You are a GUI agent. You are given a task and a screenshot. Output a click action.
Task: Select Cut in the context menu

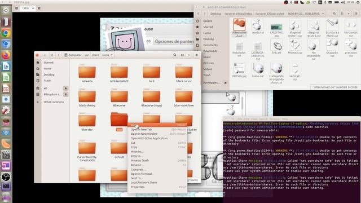click(x=157, y=143)
